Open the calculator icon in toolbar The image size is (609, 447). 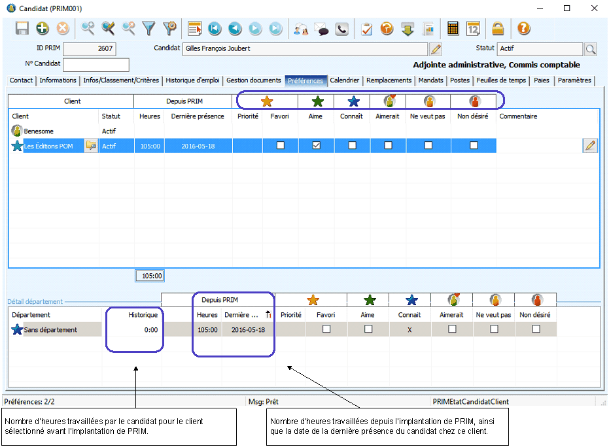pyautogui.click(x=453, y=29)
